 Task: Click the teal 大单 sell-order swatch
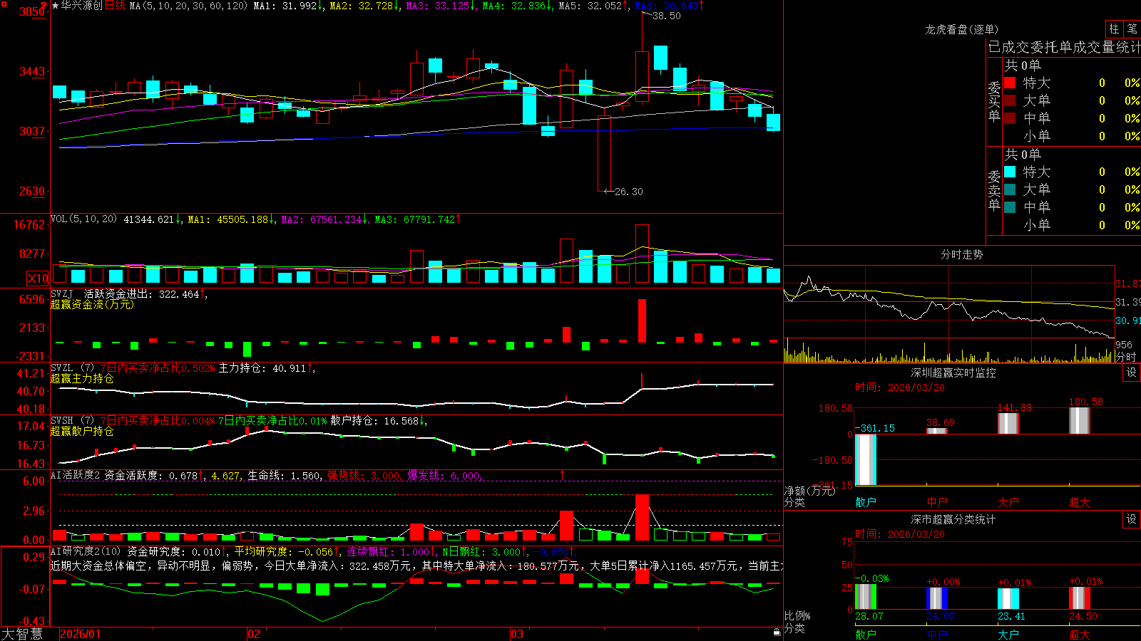click(x=1010, y=189)
